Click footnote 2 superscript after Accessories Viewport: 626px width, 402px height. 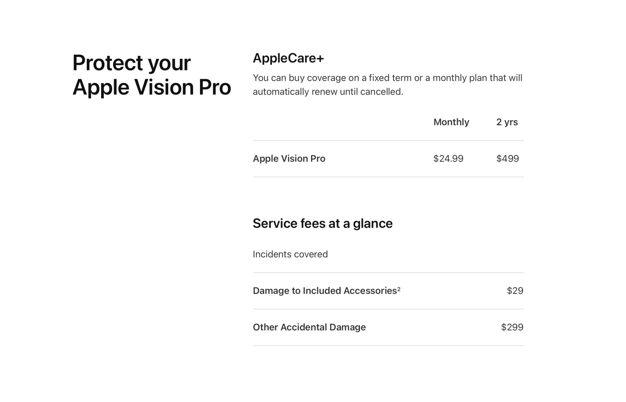[399, 289]
